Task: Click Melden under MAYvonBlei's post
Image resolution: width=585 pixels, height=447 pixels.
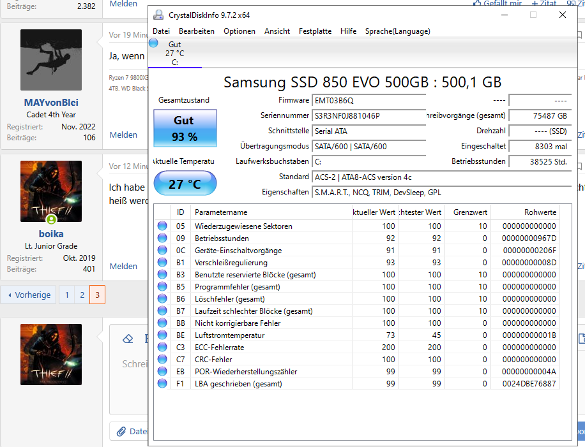Action: tap(123, 135)
